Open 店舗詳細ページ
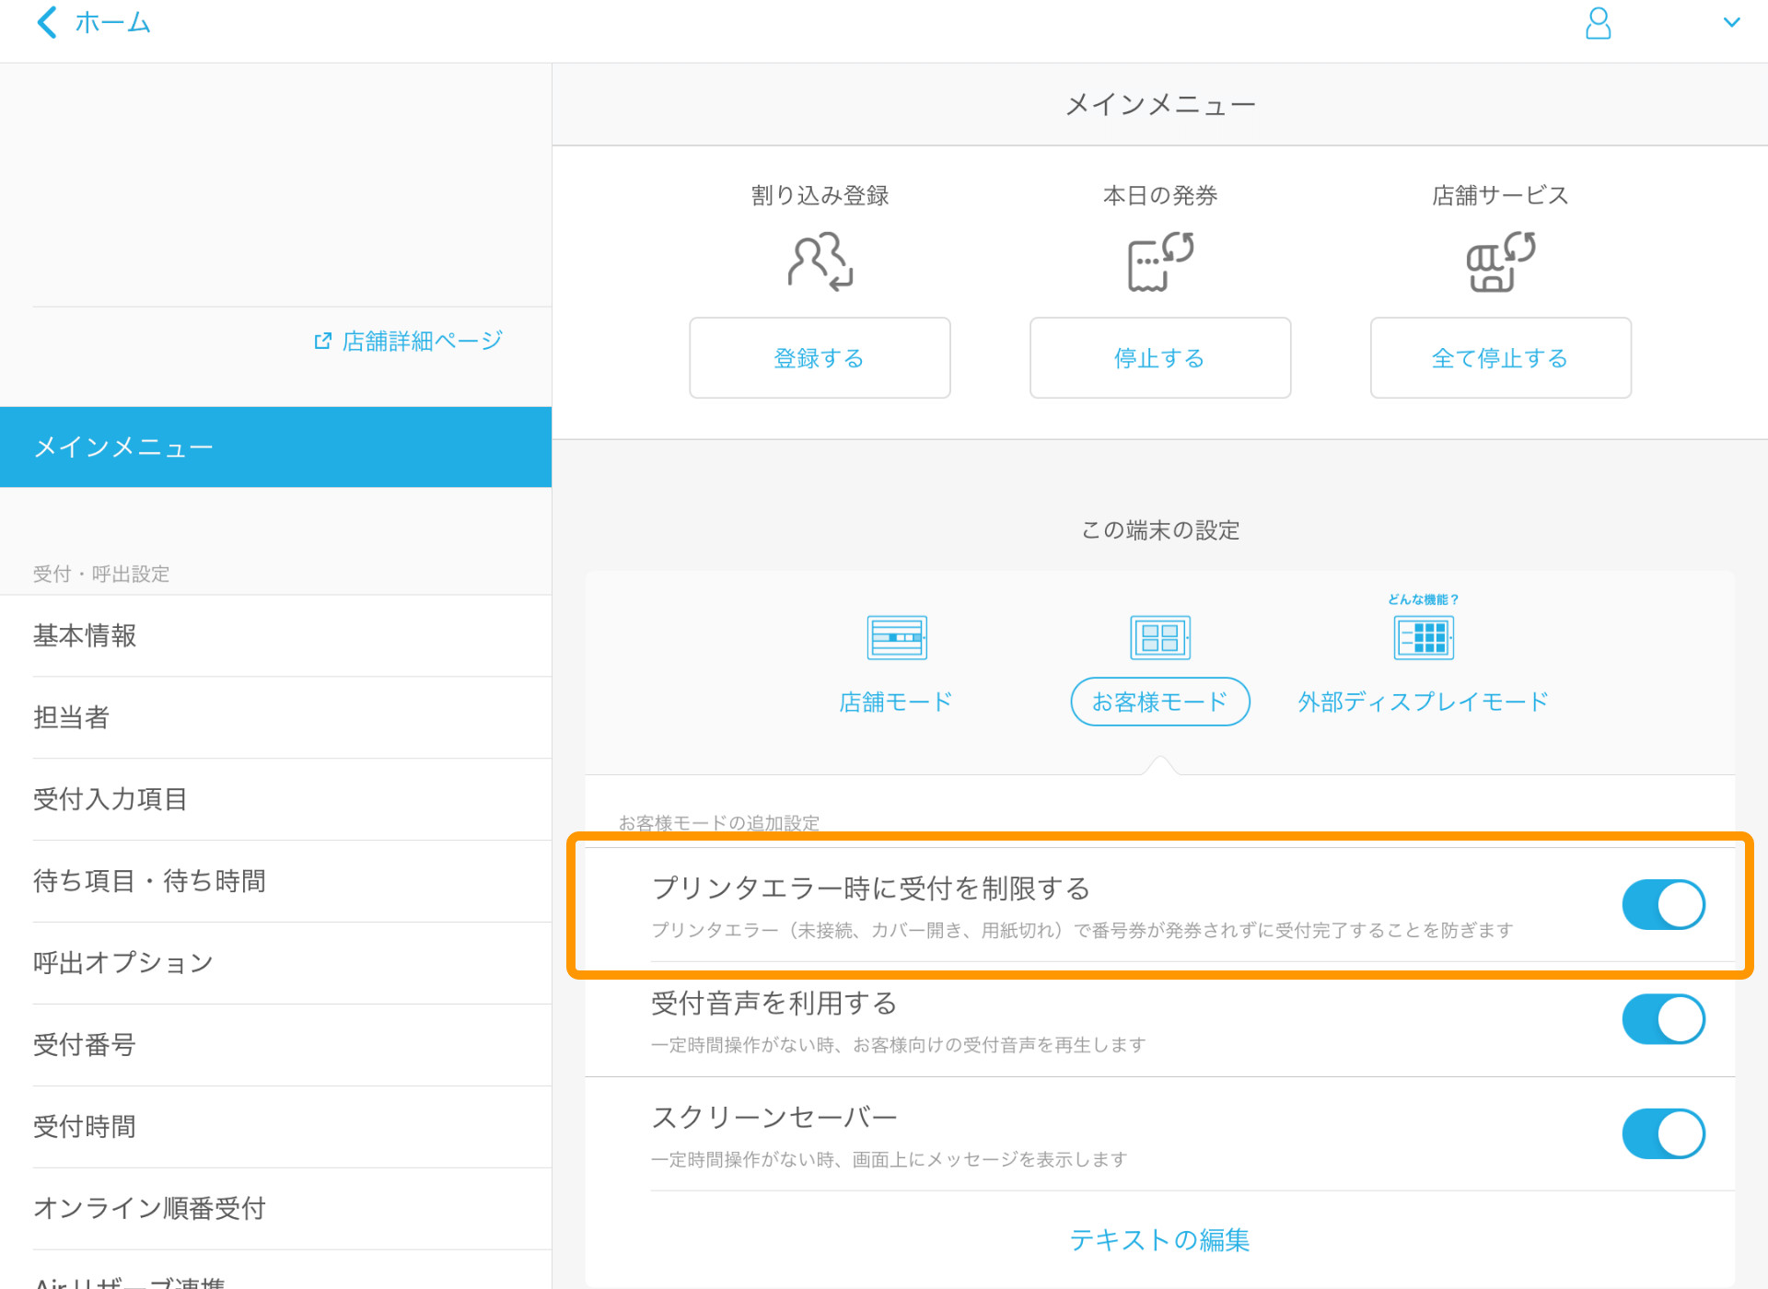 pyautogui.click(x=420, y=340)
